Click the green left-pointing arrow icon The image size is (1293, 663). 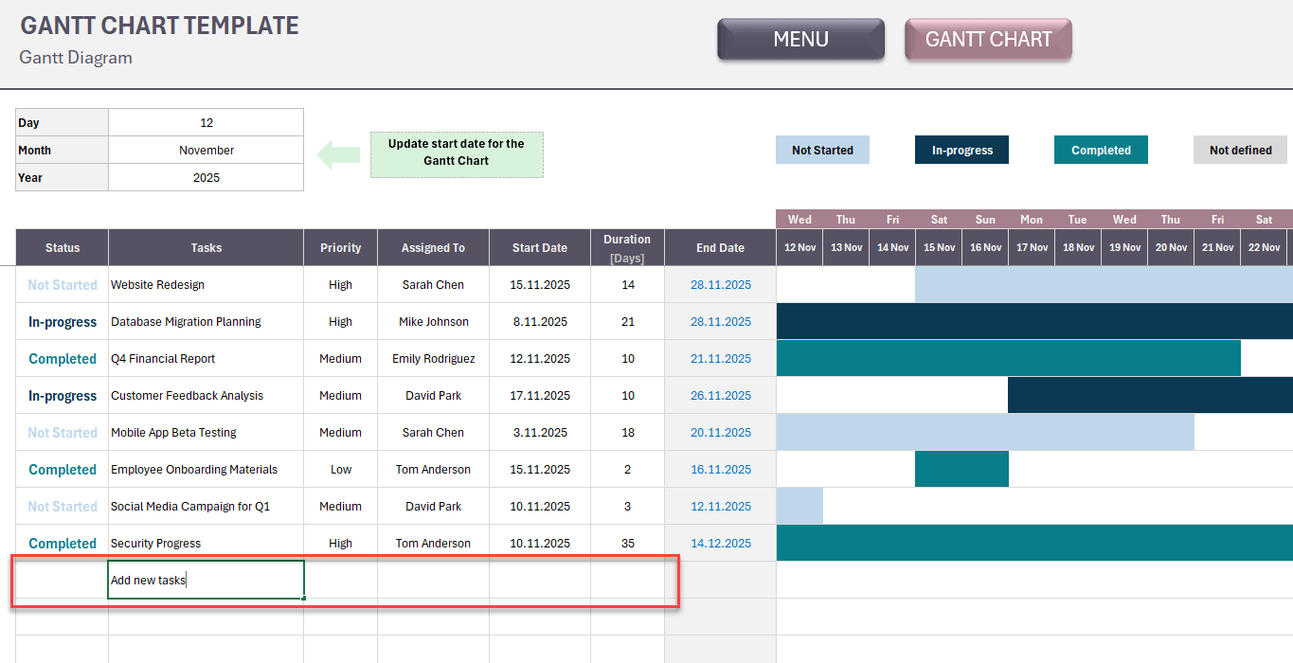click(x=338, y=154)
